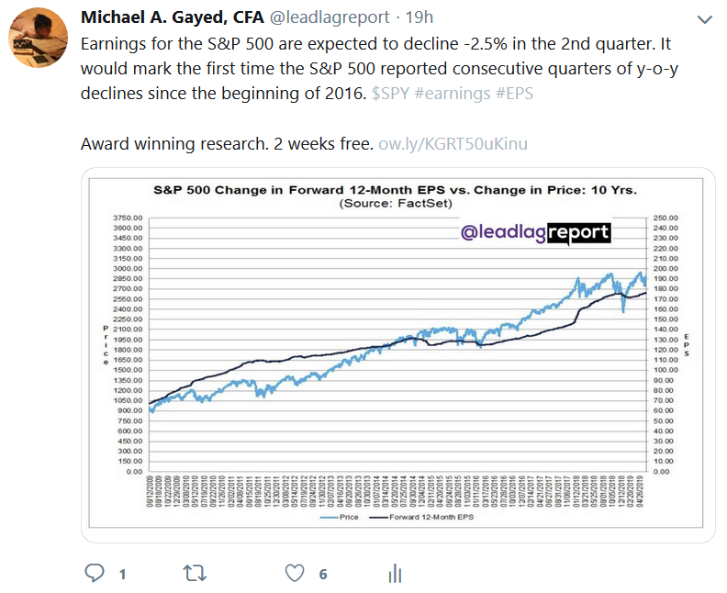Click the reply speech bubble icon
This screenshot has width=727, height=593.
[x=95, y=574]
